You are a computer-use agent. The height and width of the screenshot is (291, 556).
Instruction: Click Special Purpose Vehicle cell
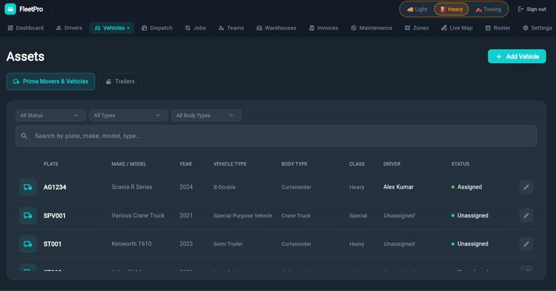(243, 216)
